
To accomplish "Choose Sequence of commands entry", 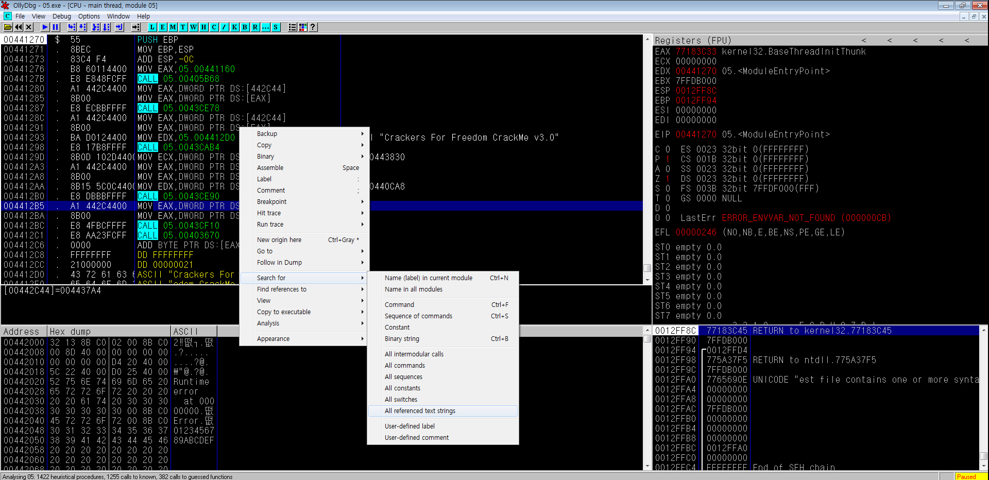I will click(443, 316).
